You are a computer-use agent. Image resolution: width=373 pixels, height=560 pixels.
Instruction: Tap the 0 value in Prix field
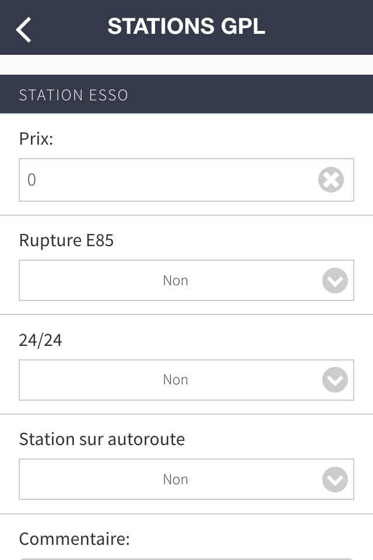pos(32,180)
